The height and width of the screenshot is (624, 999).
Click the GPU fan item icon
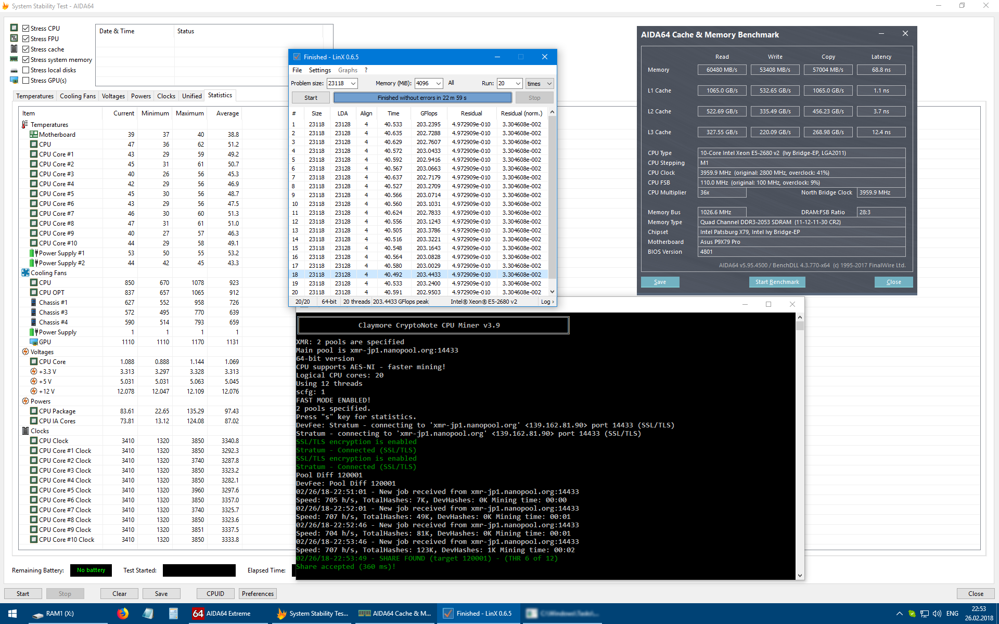point(34,342)
